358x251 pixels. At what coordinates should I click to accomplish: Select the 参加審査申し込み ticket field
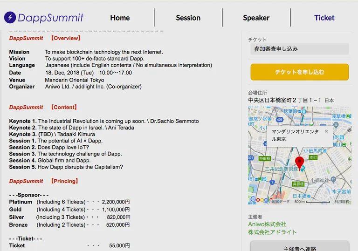click(300, 49)
